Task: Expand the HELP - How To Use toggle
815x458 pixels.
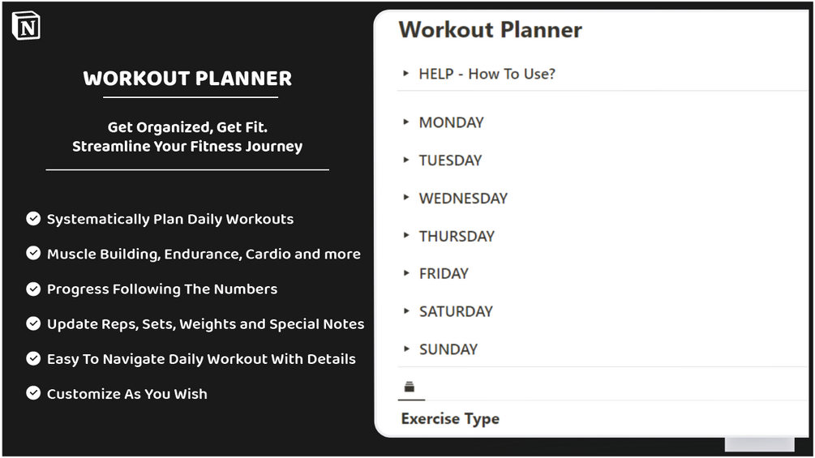Action: (x=406, y=74)
